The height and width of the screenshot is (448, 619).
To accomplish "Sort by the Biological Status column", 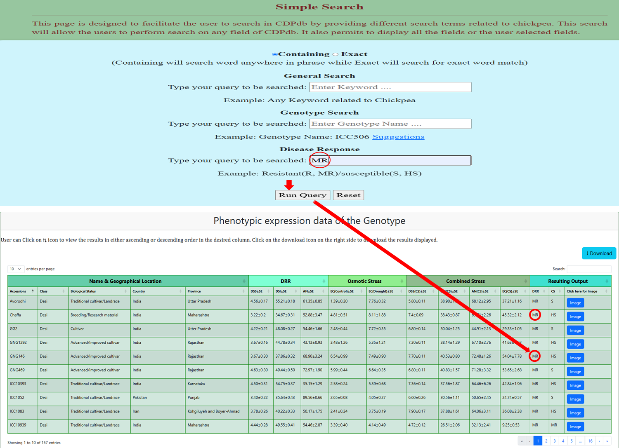I will pos(125,291).
